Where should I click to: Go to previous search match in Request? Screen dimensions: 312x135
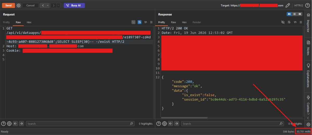(x=16, y=124)
